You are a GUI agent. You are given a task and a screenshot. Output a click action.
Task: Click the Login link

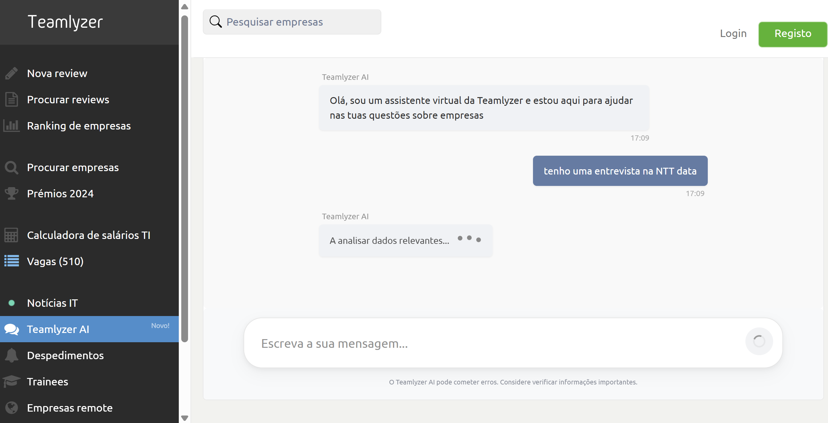pos(733,33)
